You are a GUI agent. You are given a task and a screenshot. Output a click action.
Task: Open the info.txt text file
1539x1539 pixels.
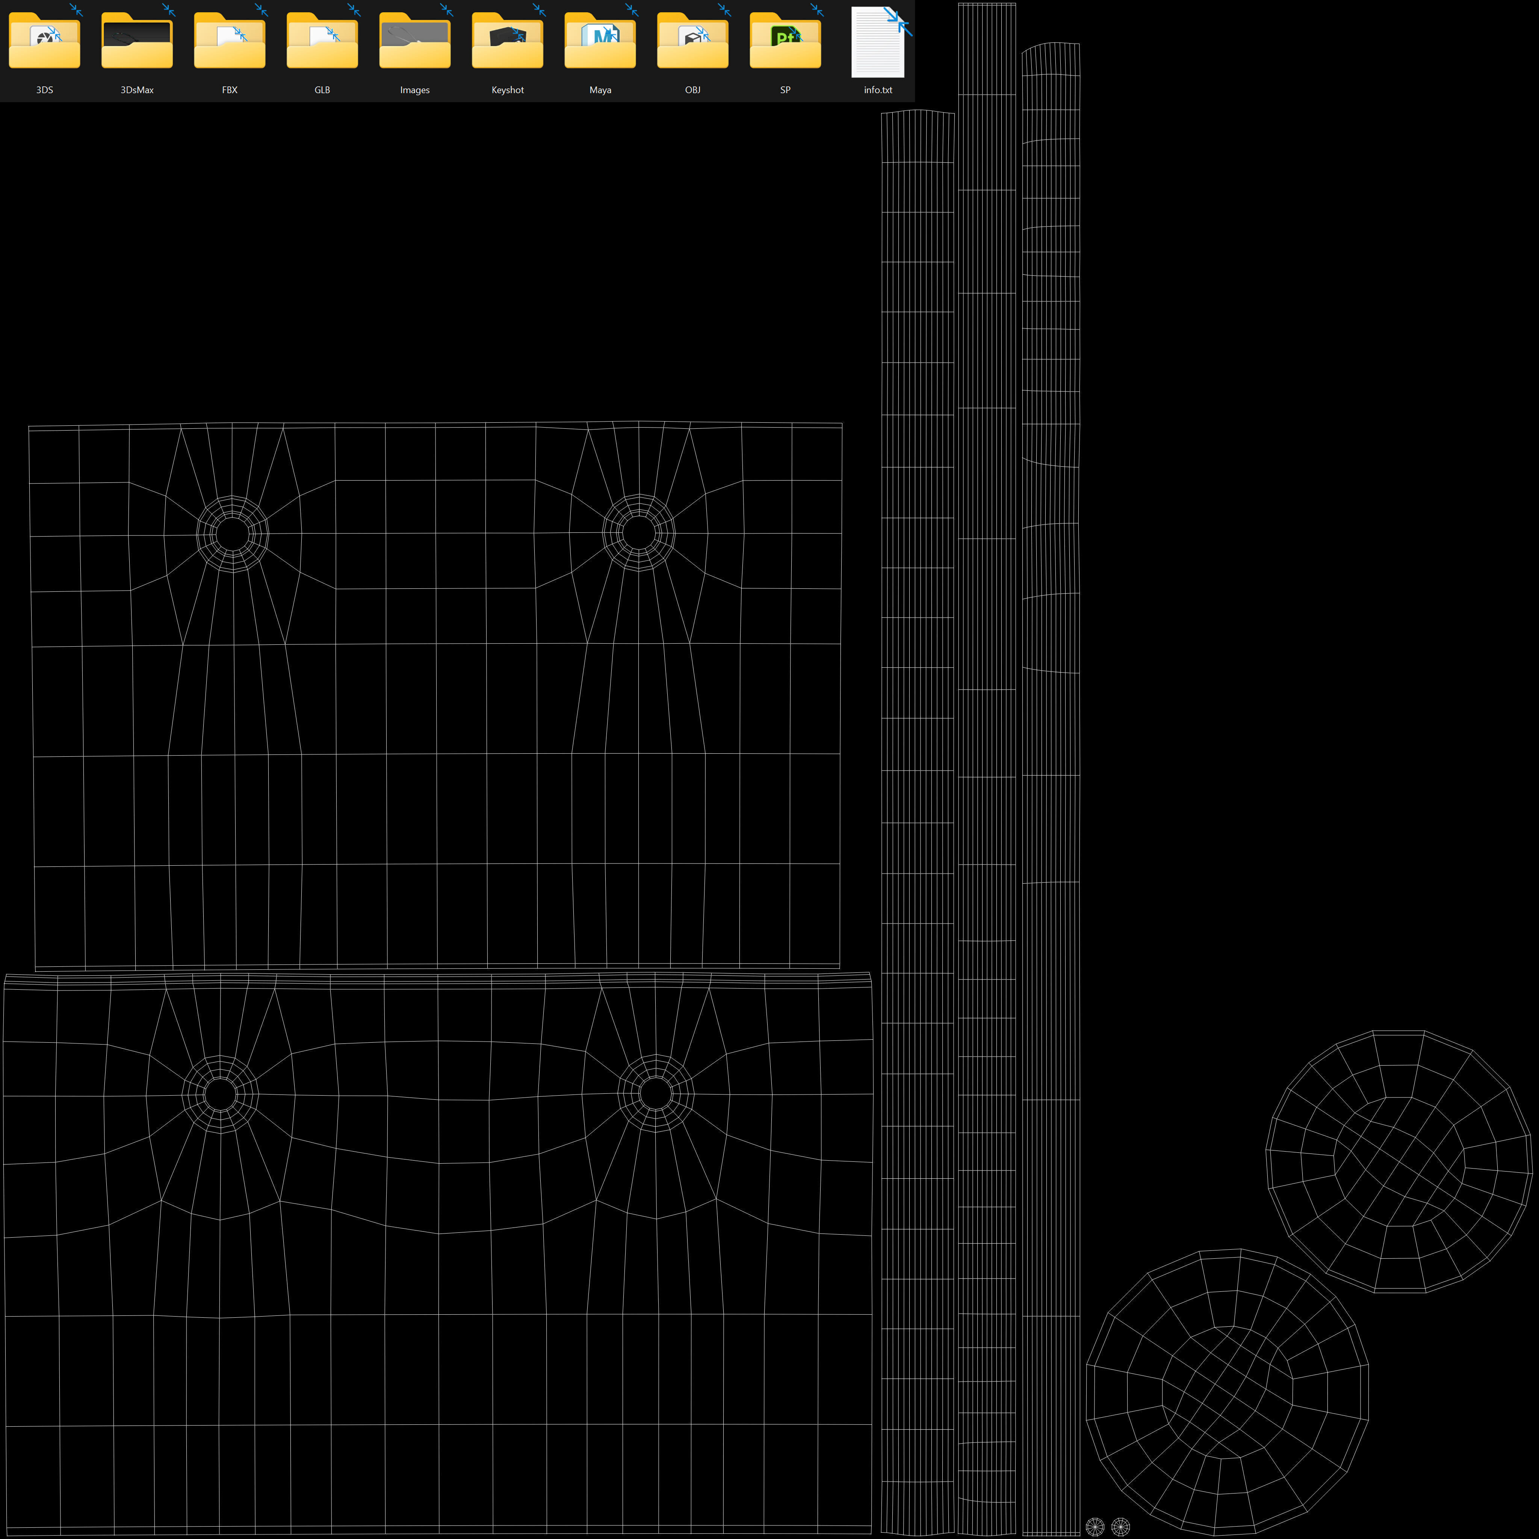click(878, 44)
